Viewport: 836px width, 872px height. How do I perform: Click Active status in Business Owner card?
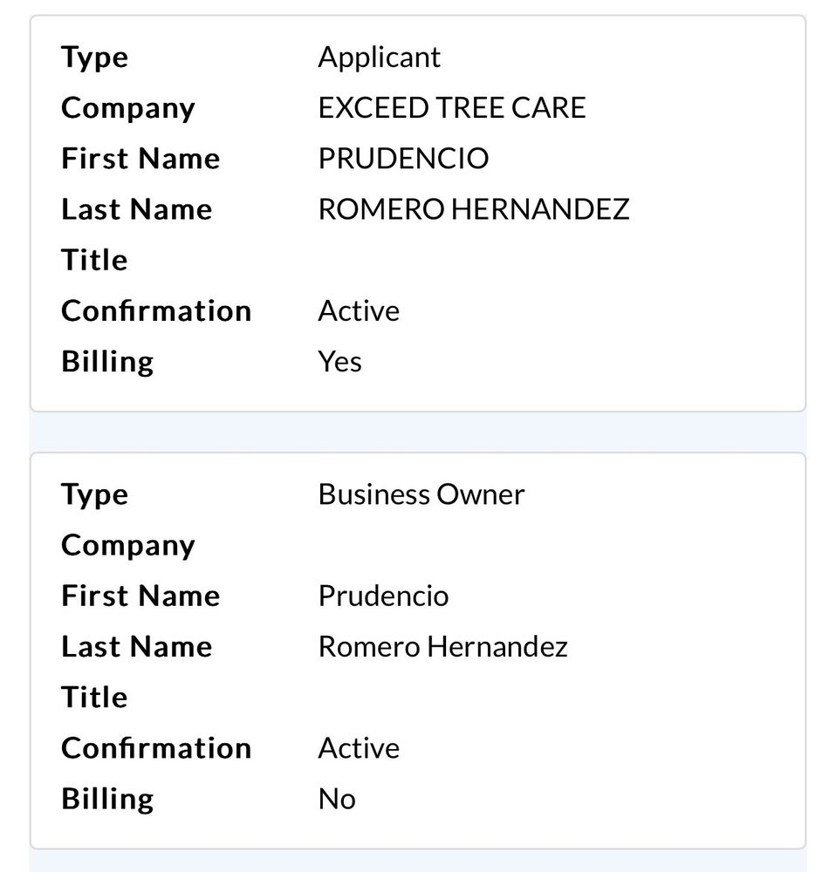359,747
